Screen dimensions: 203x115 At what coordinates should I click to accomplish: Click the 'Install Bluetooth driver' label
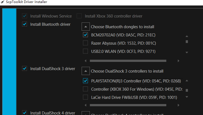point(50,24)
